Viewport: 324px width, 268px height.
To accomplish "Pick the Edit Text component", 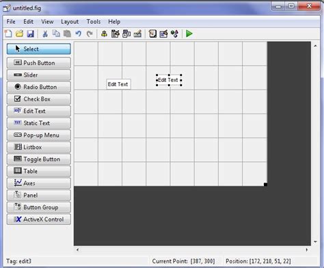I will (39, 111).
